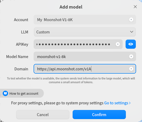Open How to get account help
The height and width of the screenshot is (122, 142).
click(x=22, y=93)
